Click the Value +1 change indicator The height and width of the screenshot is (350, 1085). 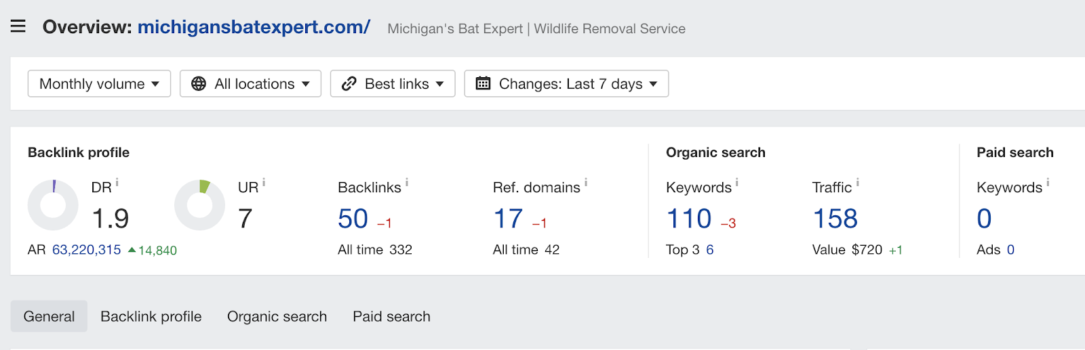point(896,250)
